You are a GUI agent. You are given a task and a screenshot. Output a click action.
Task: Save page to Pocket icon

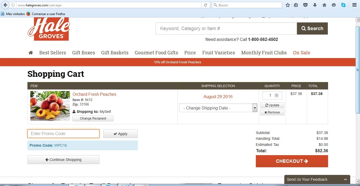[x=305, y=5]
